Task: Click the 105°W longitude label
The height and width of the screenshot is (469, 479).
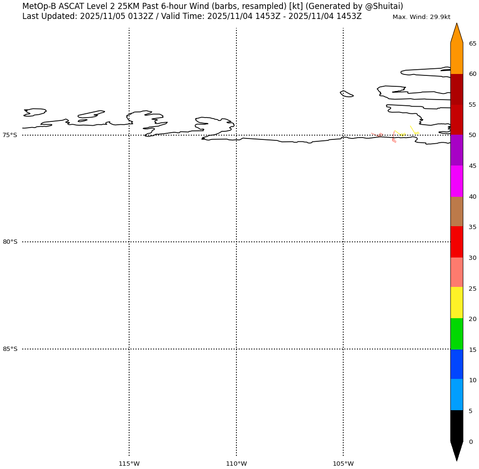Action: (x=343, y=463)
